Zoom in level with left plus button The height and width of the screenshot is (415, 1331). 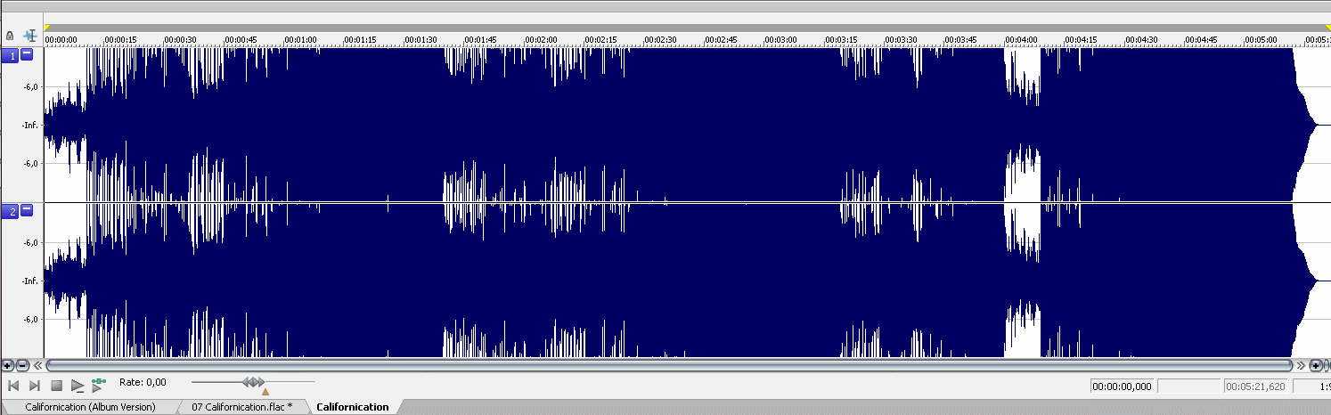pos(8,365)
